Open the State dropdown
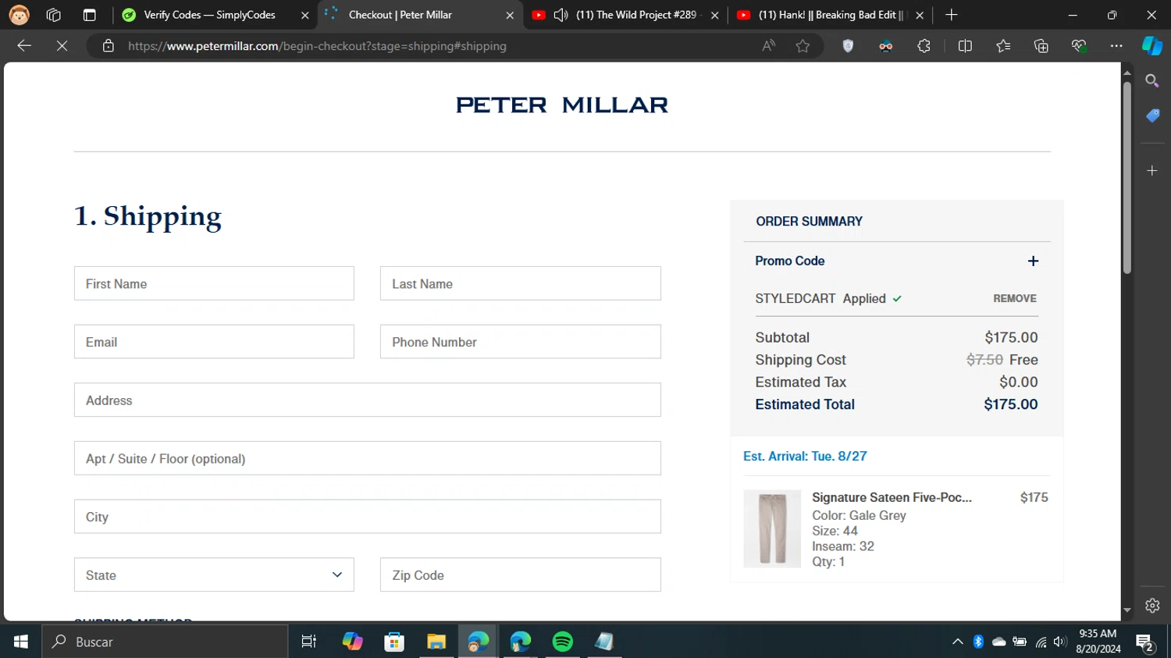The height and width of the screenshot is (658, 1171). 214,574
